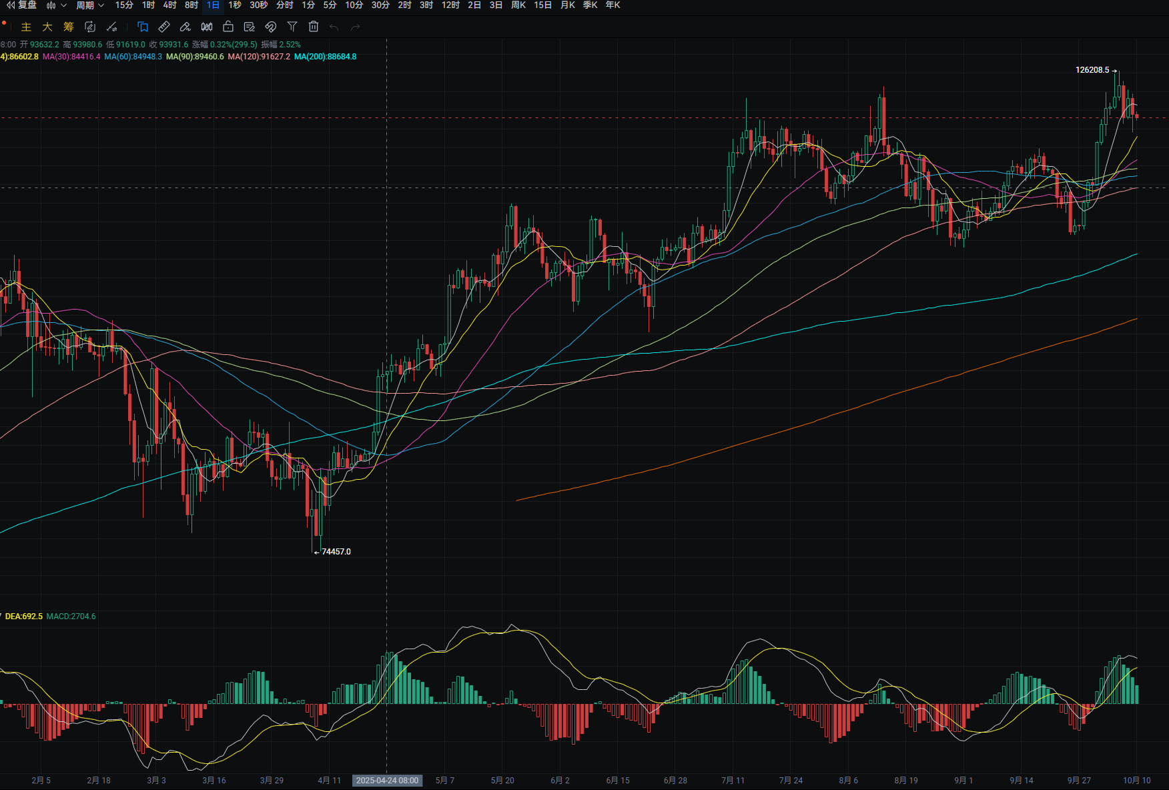Select the 15分 timeframe button
1169x790 pixels.
click(124, 5)
